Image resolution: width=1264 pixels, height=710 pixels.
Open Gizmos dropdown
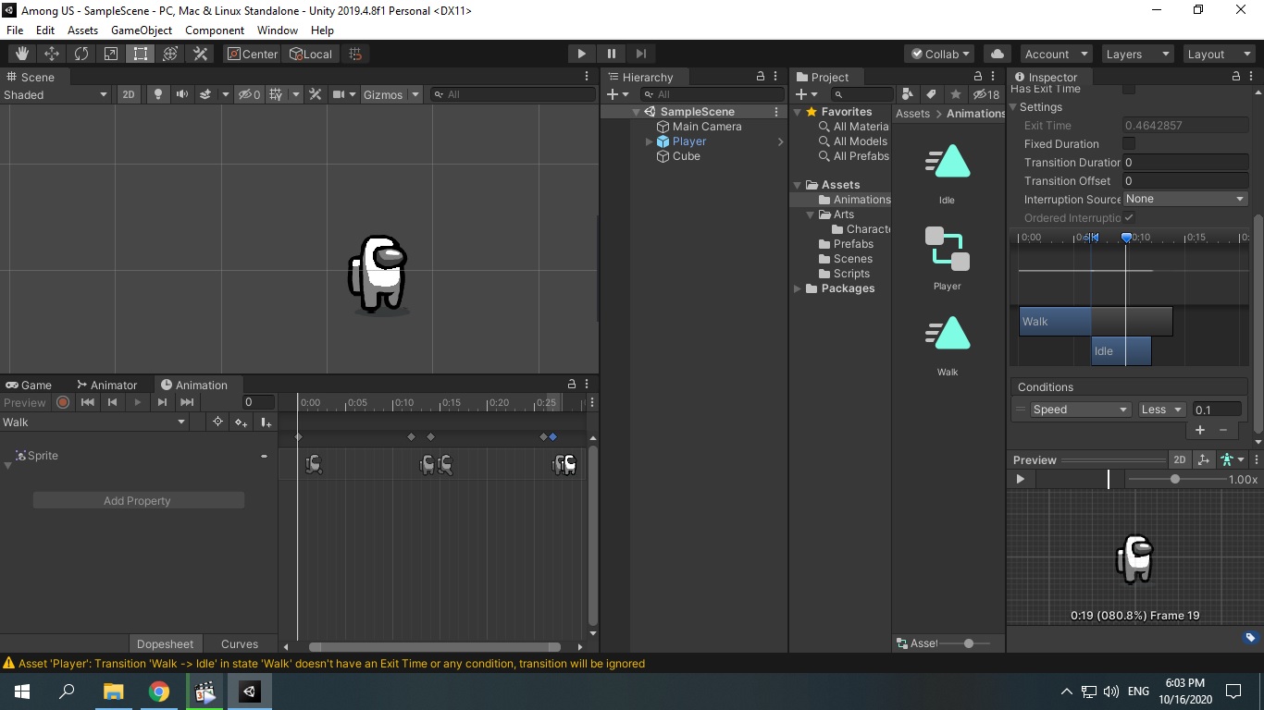coord(390,94)
